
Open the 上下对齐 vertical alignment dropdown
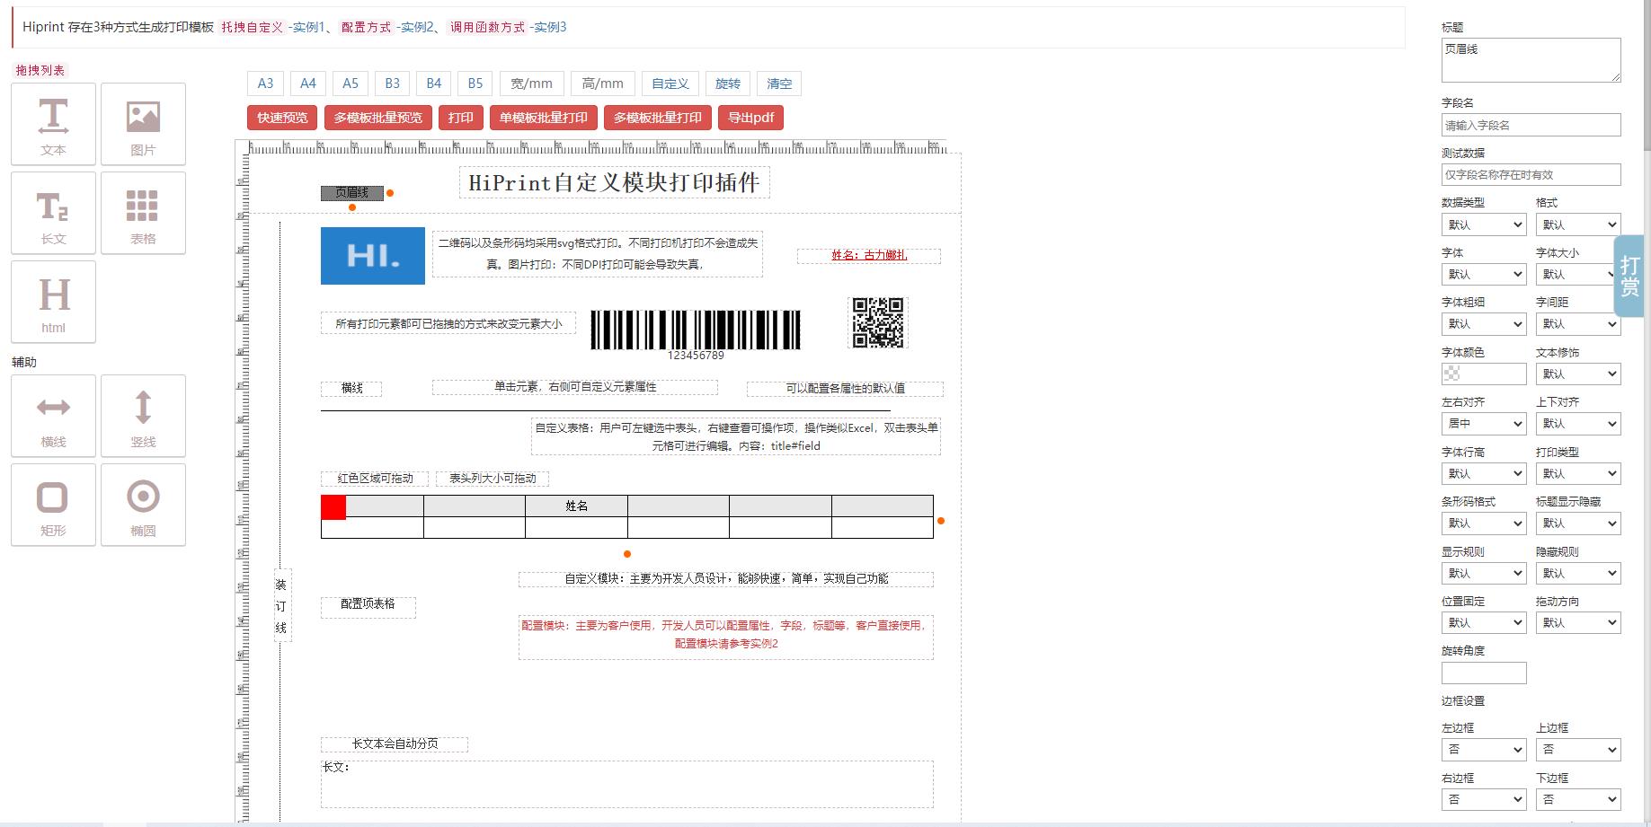1578,423
